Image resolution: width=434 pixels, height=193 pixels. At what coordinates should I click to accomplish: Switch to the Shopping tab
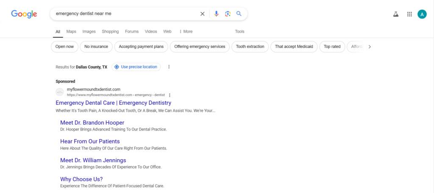click(x=110, y=31)
